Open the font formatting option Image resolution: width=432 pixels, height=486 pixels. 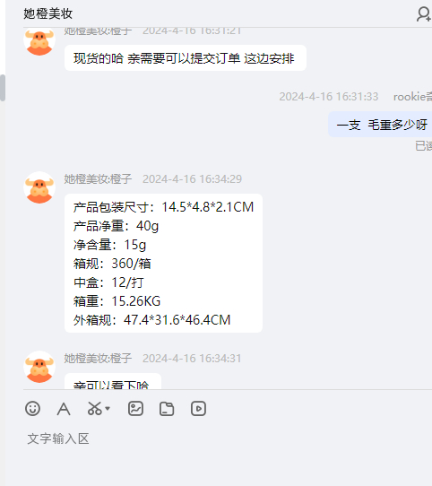[64, 409]
